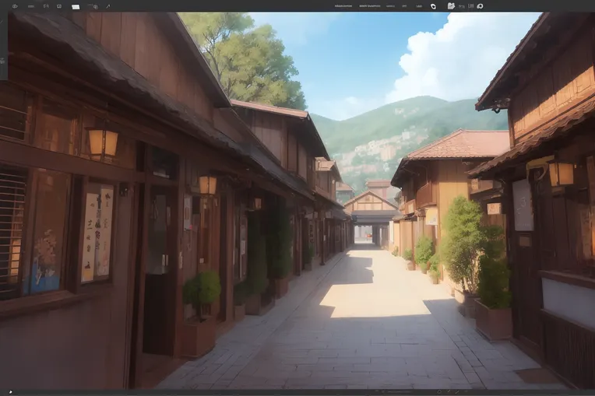Click the fourth icon in the top-left toolbar
Image resolution: width=595 pixels, height=396 pixels.
59,6
